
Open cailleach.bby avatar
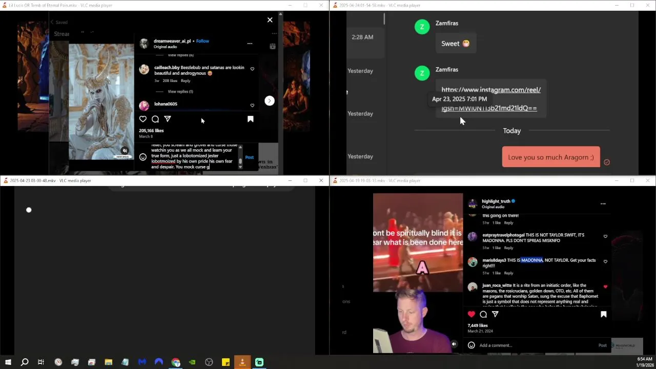click(144, 69)
